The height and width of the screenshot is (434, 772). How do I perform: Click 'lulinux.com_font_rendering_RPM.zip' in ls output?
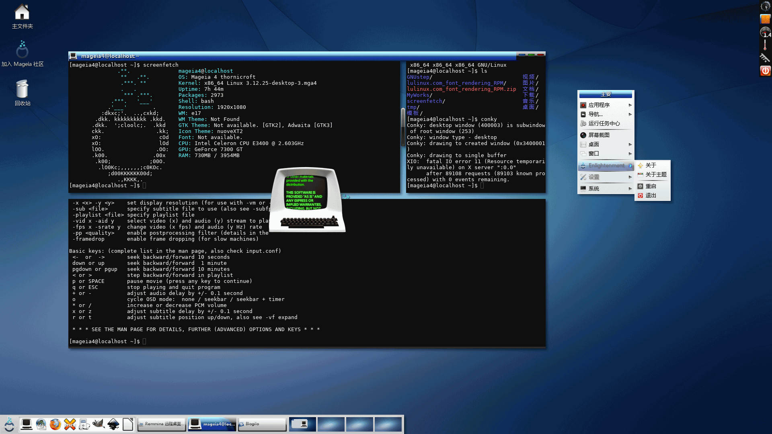(x=461, y=89)
